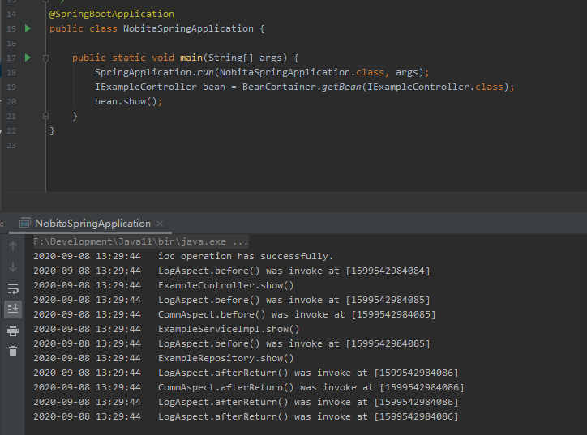This screenshot has width=587, height=435.
Task: Click line number 23 in gutter
Action: [11, 146]
